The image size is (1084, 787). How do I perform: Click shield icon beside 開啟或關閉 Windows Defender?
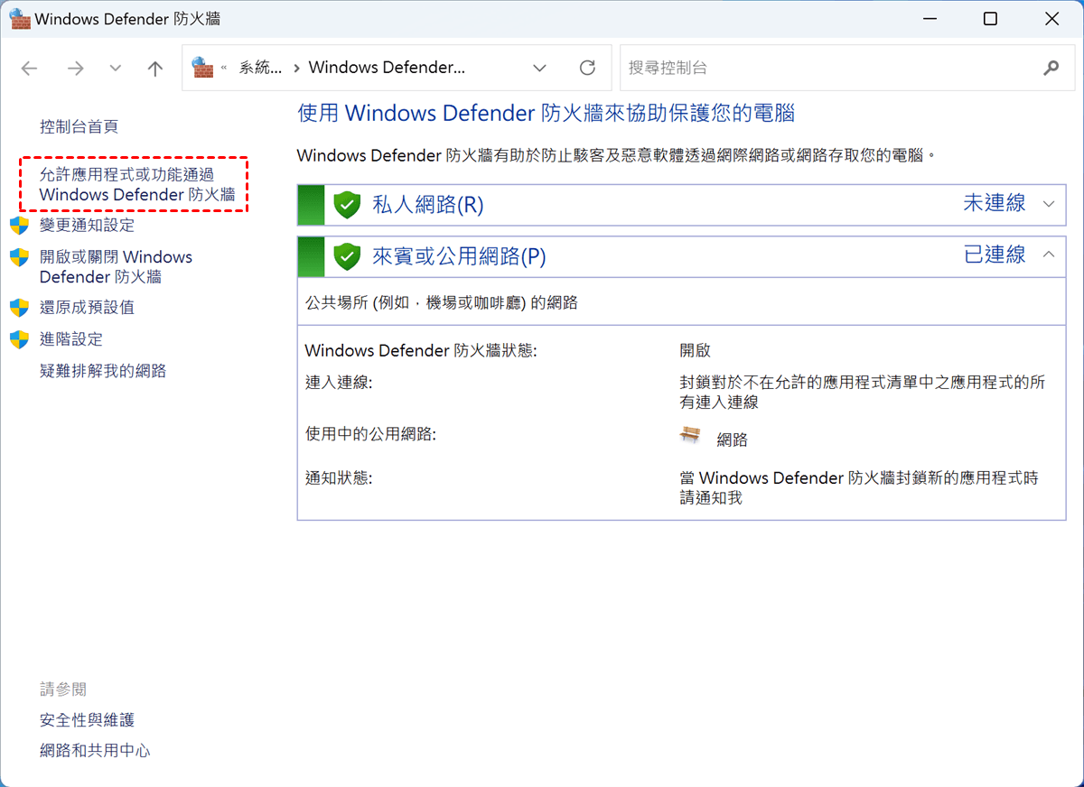tap(19, 257)
